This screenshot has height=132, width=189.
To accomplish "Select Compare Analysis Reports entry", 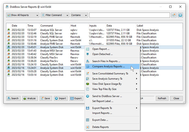I will click(112, 66).
